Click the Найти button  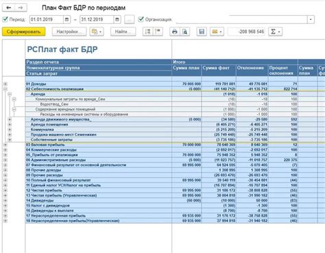coord(123,32)
